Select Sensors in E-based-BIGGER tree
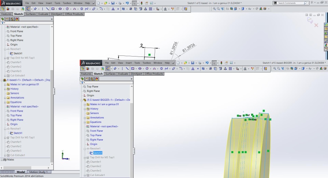 tap(94, 113)
